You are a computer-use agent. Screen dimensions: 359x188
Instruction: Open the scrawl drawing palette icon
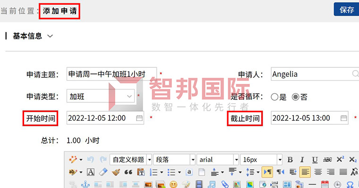(186, 184)
